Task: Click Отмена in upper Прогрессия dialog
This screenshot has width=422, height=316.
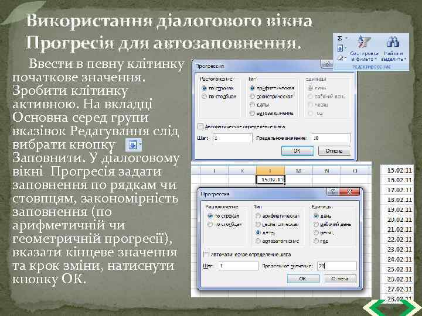Action: coord(334,151)
